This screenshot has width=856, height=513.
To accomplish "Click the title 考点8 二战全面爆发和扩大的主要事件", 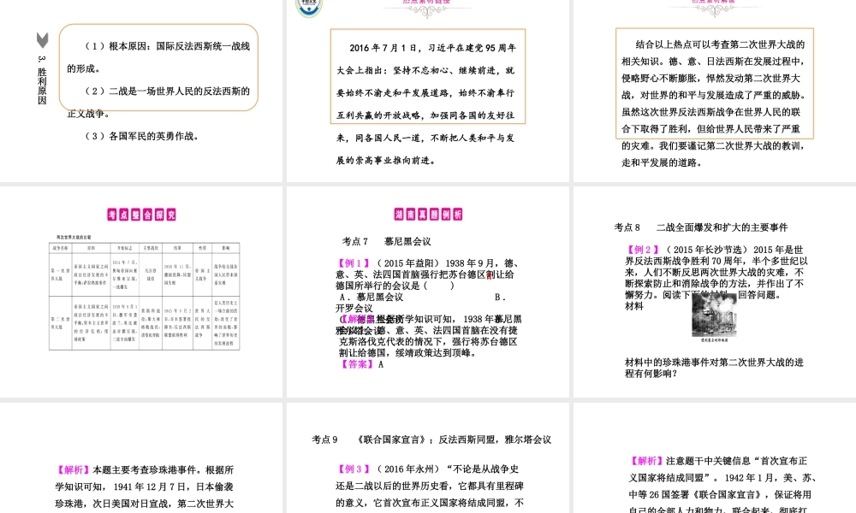I will (701, 227).
